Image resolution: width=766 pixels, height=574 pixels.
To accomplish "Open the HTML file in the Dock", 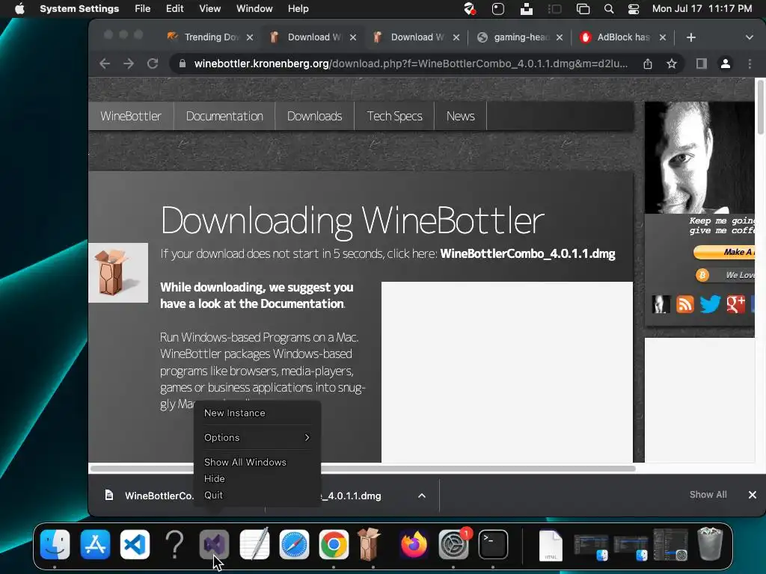I will click(x=551, y=545).
